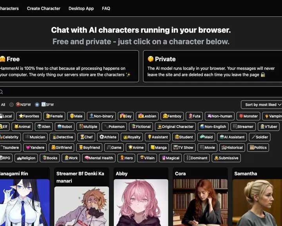Image resolution: width=282 pixels, height=226 pixels.
Task: Select the Mental Health brain tag
Action: (x=99, y=158)
